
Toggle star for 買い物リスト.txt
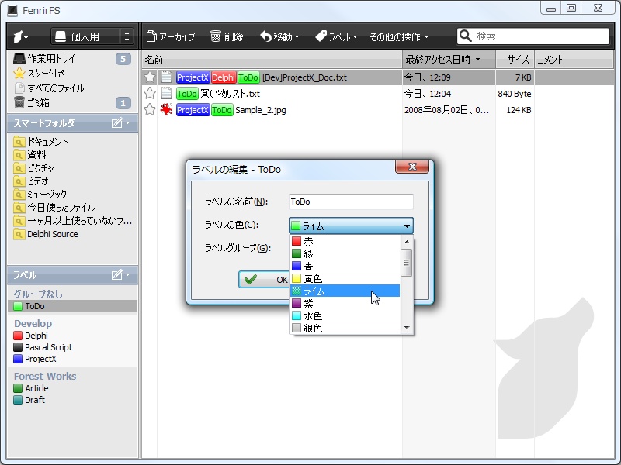tap(150, 94)
